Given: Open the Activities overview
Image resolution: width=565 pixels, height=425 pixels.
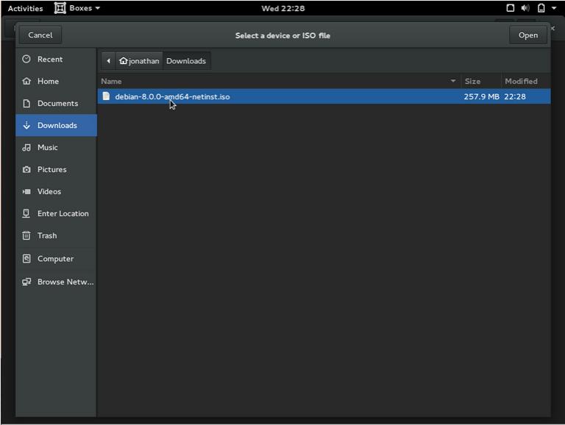Looking at the screenshot, I should click(x=25, y=8).
